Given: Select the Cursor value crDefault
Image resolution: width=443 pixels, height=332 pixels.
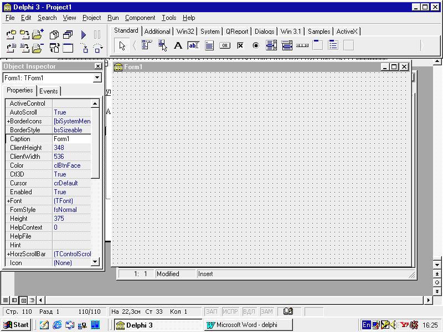Looking at the screenshot, I should tap(72, 183).
